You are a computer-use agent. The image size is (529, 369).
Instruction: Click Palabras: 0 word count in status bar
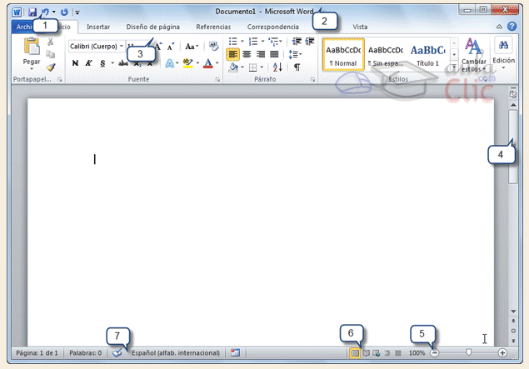(85, 353)
